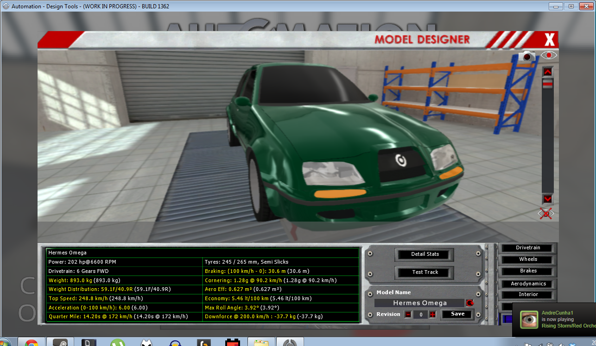The height and width of the screenshot is (346, 596).
Task: Switch to the Aerodynamics tab
Action: point(528,284)
